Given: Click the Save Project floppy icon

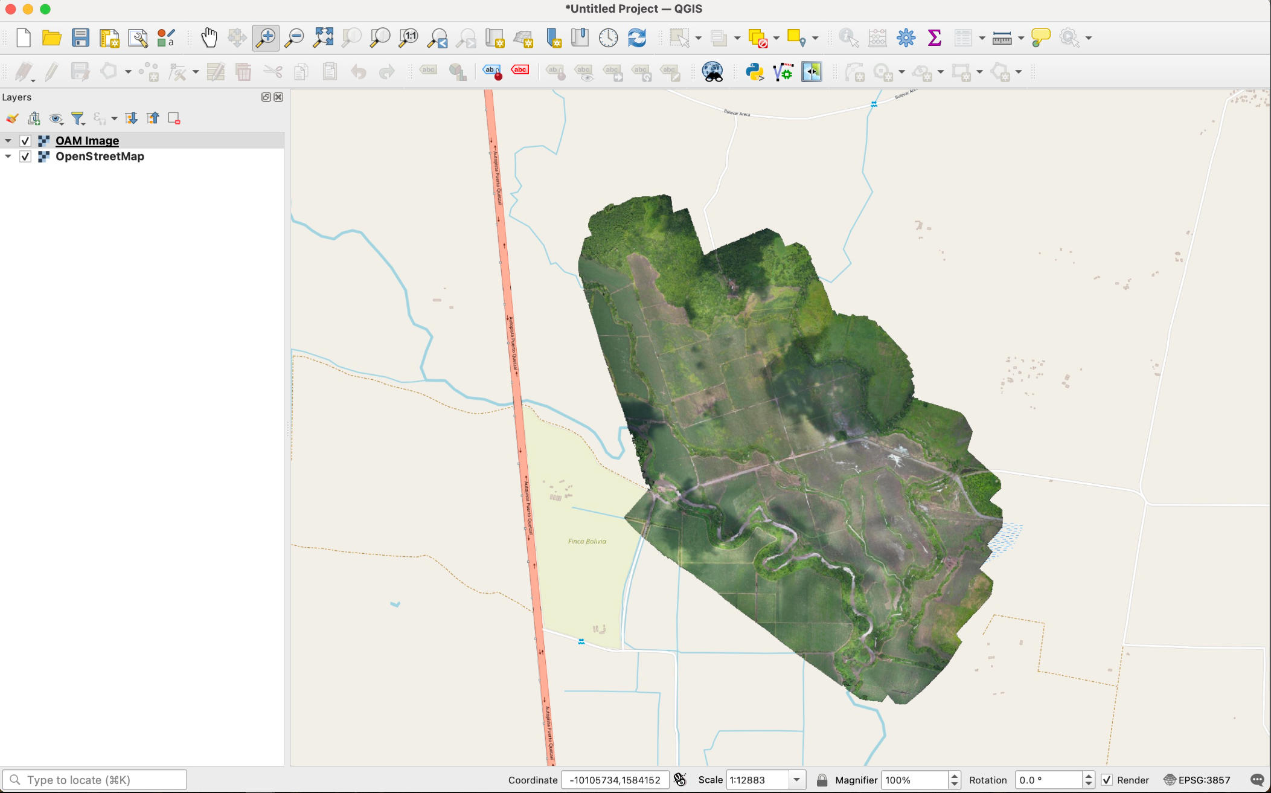Looking at the screenshot, I should point(80,37).
